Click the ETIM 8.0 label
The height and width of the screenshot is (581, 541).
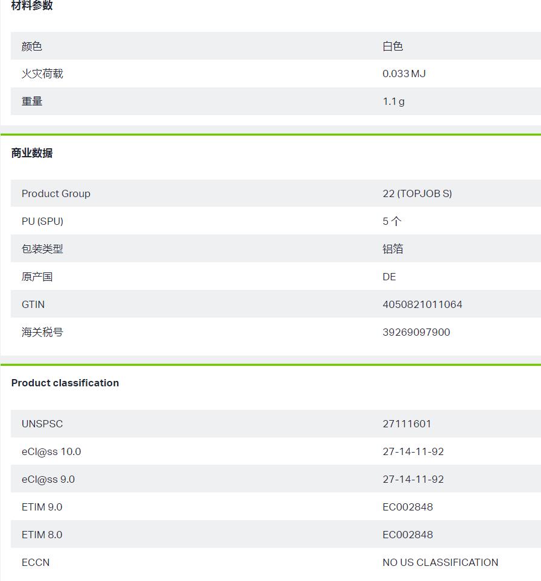pos(42,535)
